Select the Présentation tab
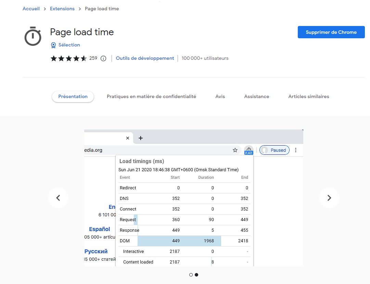 (73, 97)
